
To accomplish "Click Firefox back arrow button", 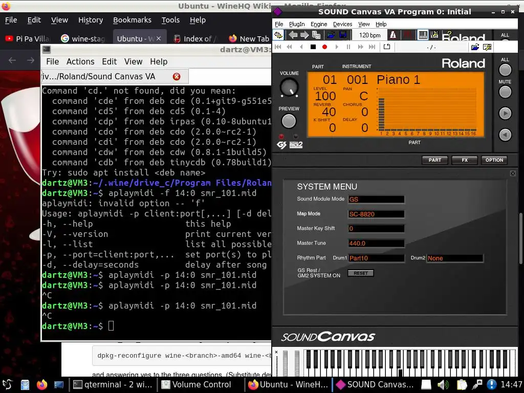I will pos(12,60).
